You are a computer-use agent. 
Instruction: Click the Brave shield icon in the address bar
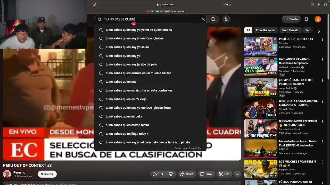click(x=94, y=4)
